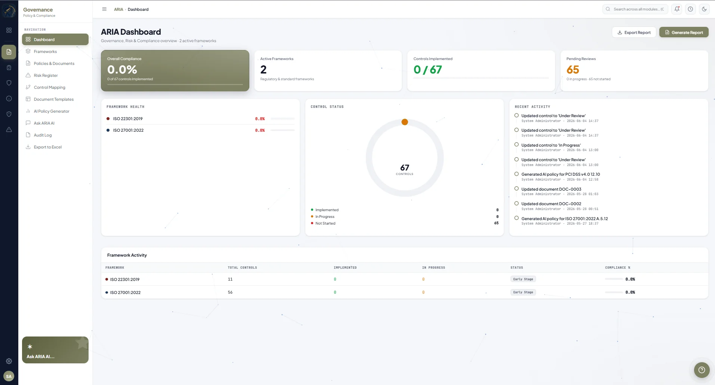
Task: Click the Frameworks layers icon
Action: [x=28, y=51]
